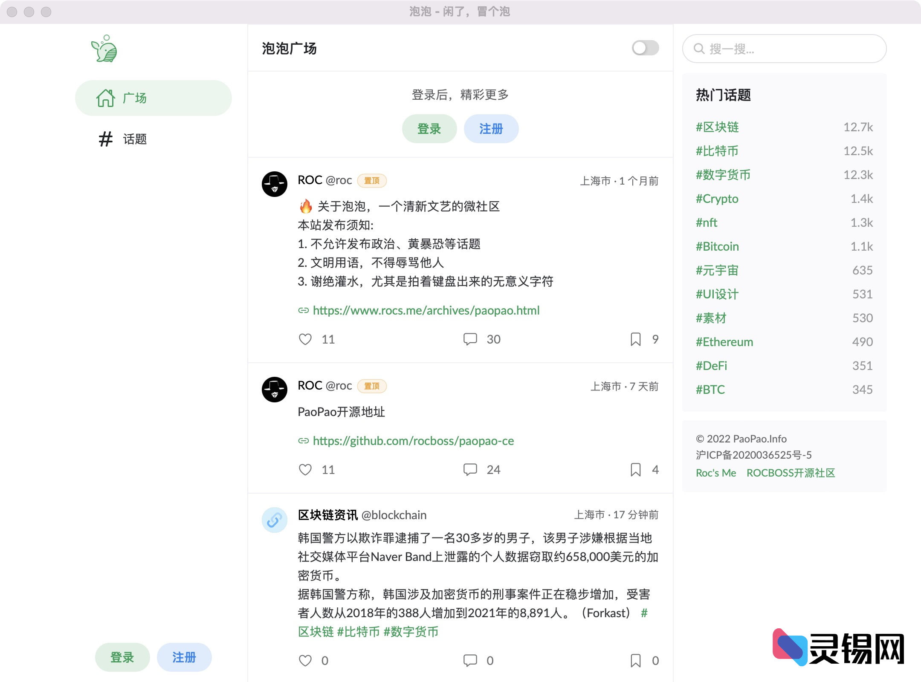921x682 pixels.
Task: Click the 区块链资讯 avatar icon
Action: [x=274, y=520]
